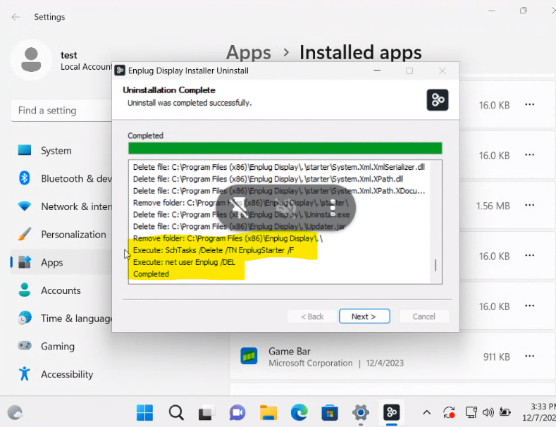
Task: Open Task View from the taskbar
Action: [206, 412]
